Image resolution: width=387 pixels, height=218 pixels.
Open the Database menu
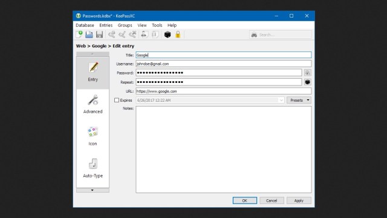(85, 25)
